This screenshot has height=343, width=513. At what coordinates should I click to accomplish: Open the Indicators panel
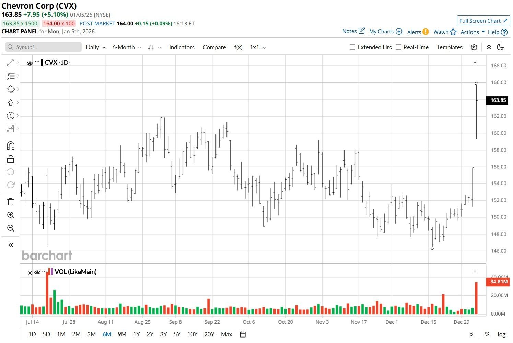[x=182, y=47]
